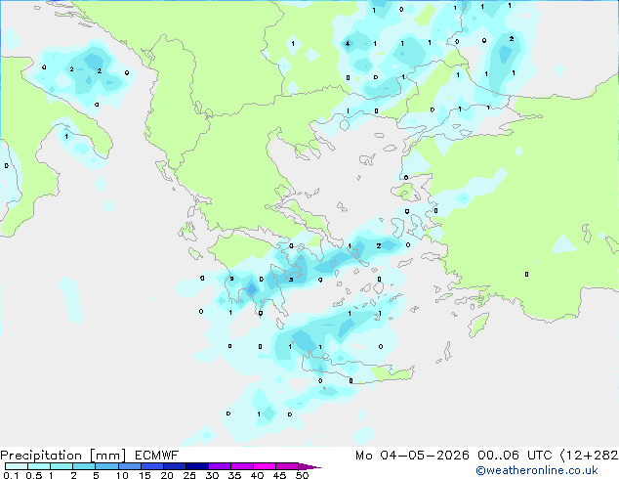Viewport: 619px width, 479px height.
Task: Click the 25–30 mm dark blue swatch
Action: [x=196, y=466]
